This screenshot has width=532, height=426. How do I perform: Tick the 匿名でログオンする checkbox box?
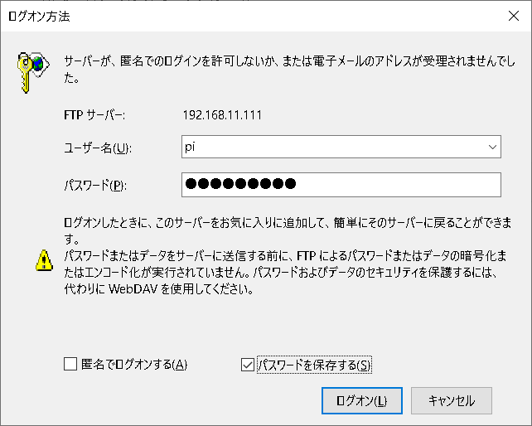click(x=70, y=364)
